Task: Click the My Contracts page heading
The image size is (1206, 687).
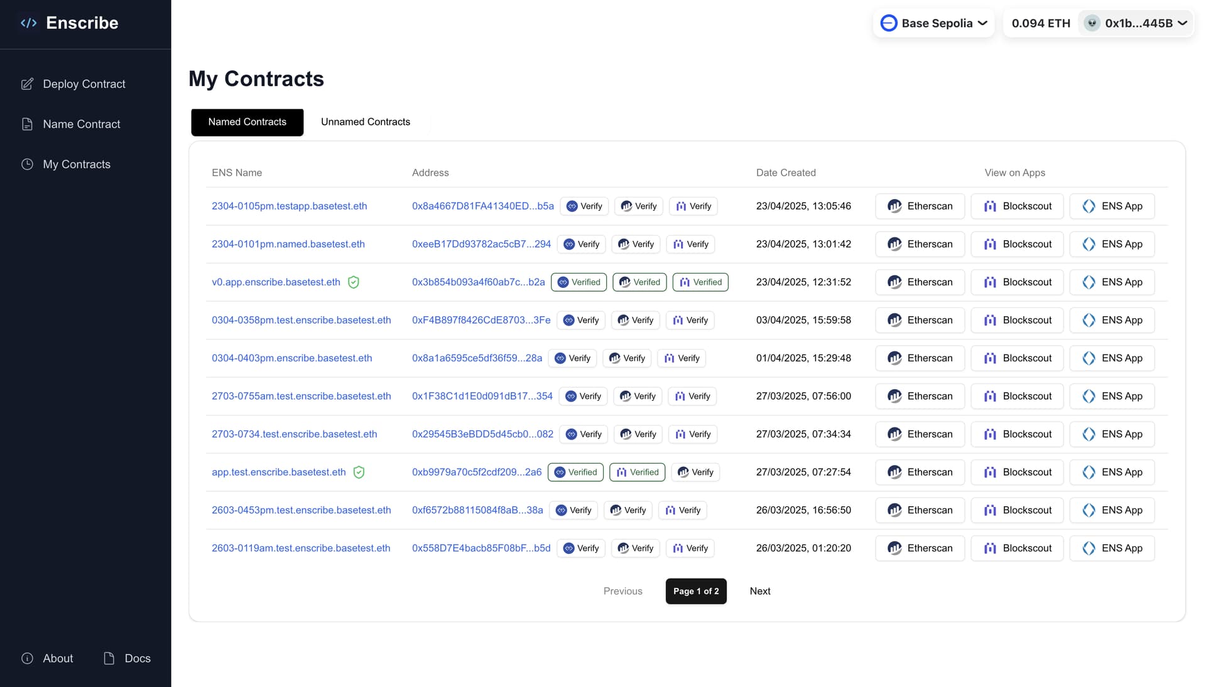Action: (256, 79)
